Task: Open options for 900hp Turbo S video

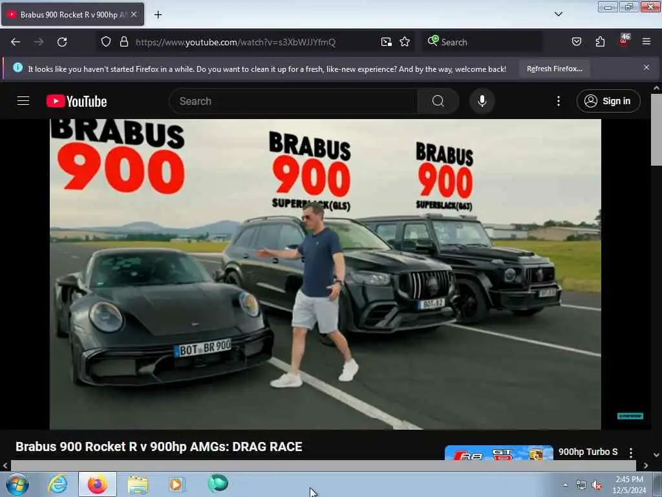Action: pyautogui.click(x=631, y=452)
